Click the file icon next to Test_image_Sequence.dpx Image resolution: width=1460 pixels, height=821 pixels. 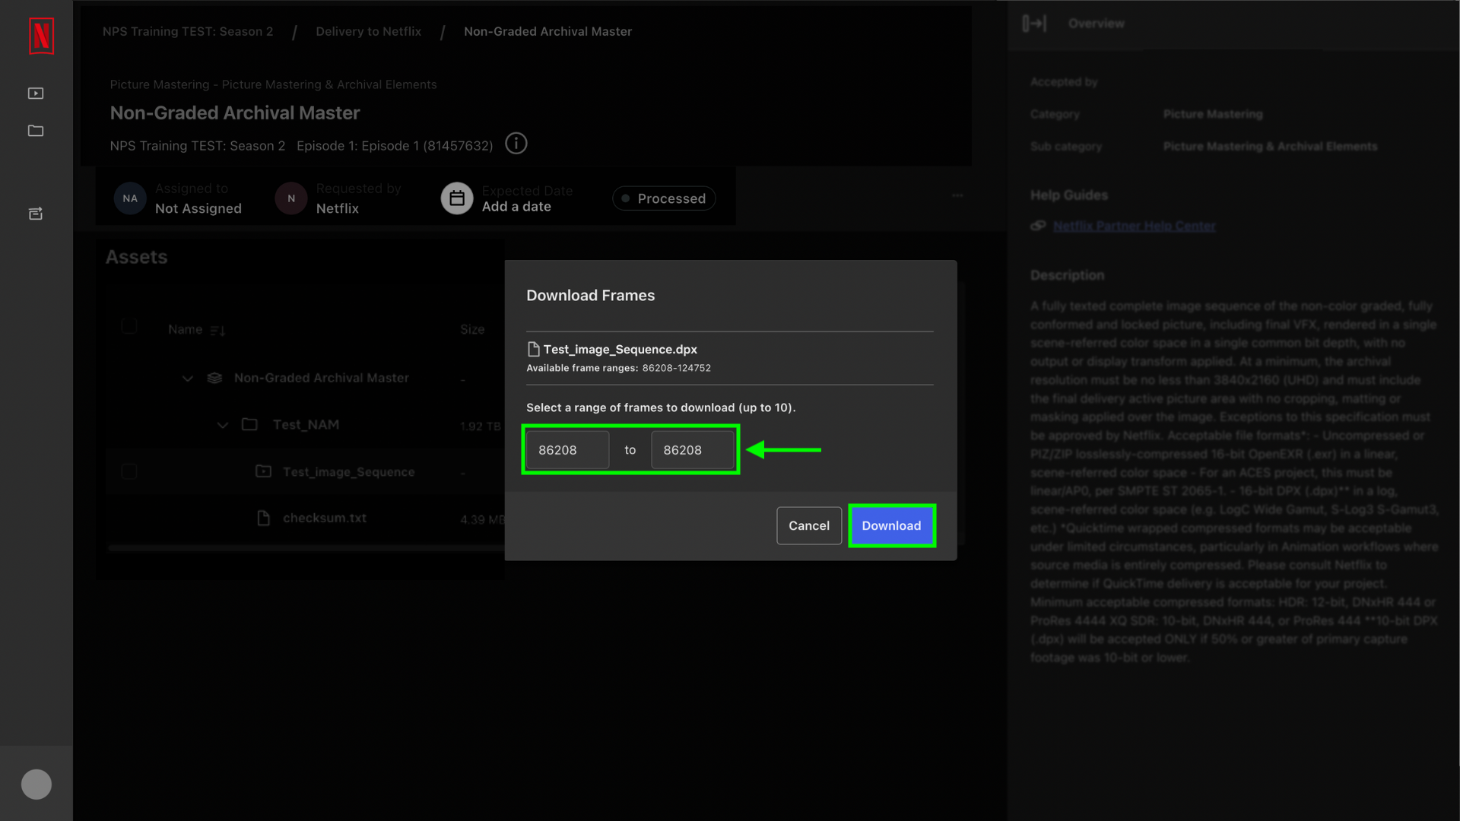click(x=534, y=349)
